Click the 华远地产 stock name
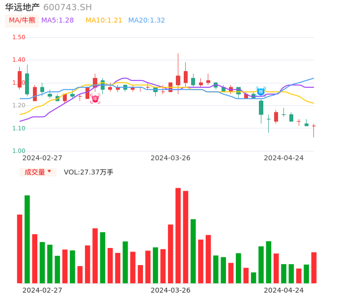Image resolution: width=337 pixels, height=297 pixels. tap(23, 7)
